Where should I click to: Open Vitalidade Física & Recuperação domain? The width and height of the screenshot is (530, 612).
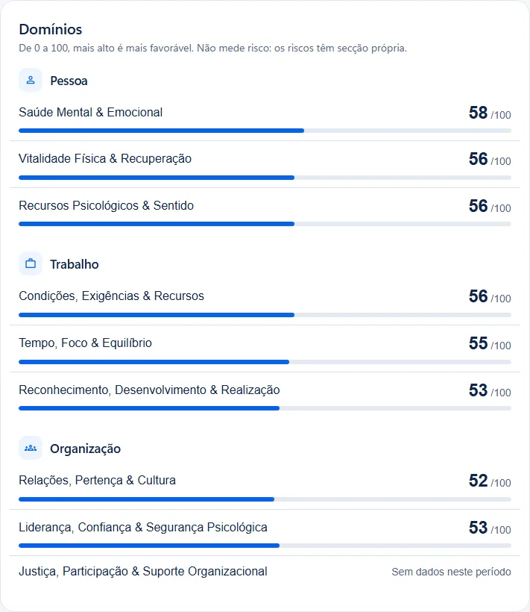[265, 164]
